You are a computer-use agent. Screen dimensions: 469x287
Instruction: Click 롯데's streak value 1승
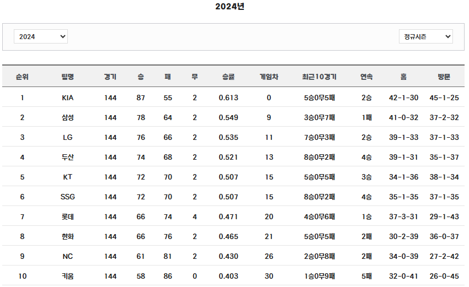(366, 216)
